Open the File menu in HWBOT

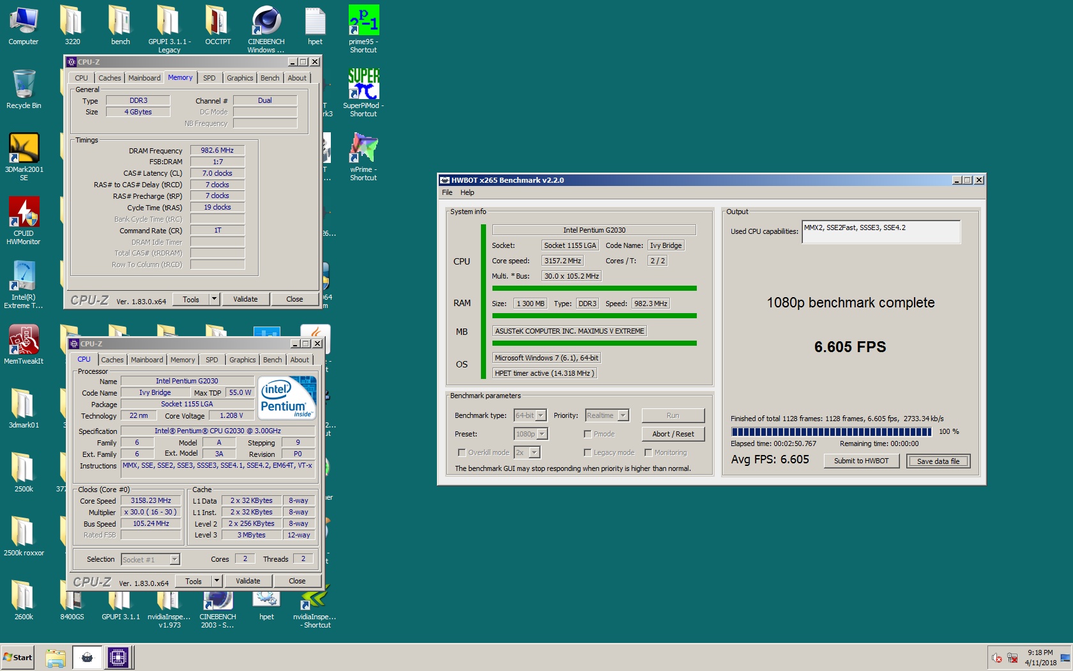(x=447, y=192)
